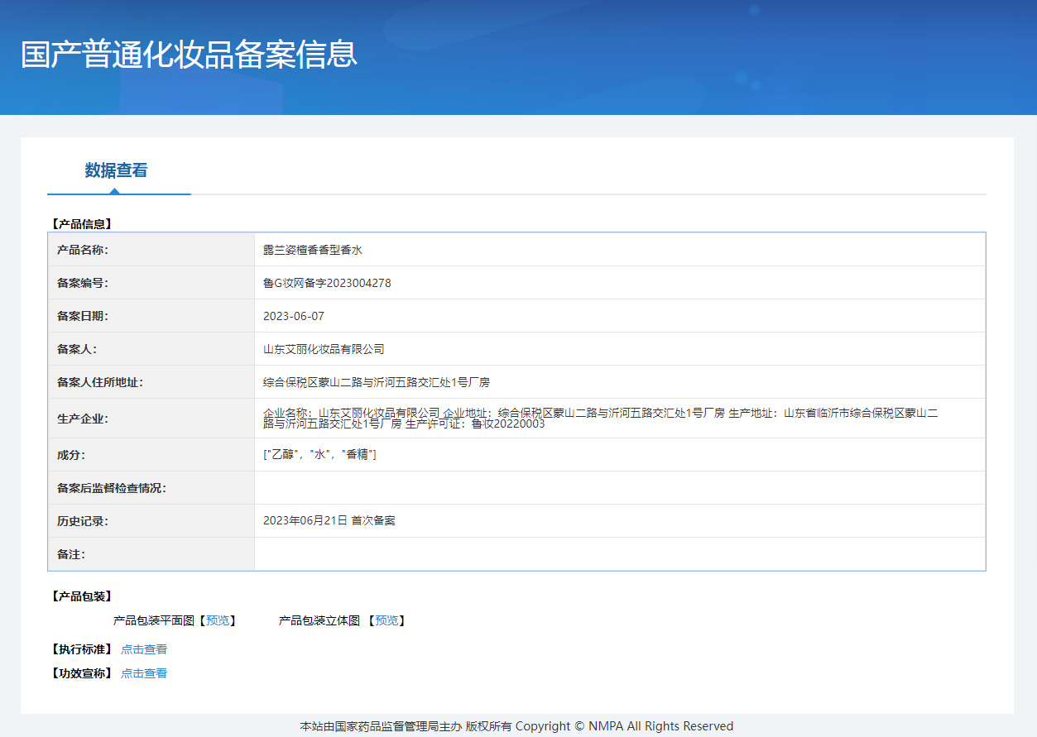Screen dimensions: 1037x737
Task: Click the 备案日期 row label
Action: point(83,316)
